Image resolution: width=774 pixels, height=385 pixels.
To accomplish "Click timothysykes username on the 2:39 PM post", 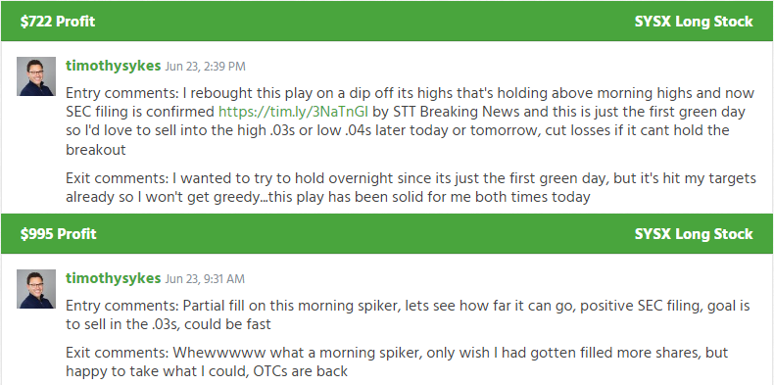I will (x=113, y=66).
